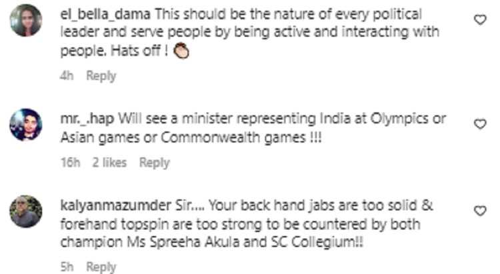
Task: Click the clapping hands emoji
Action: [x=181, y=51]
